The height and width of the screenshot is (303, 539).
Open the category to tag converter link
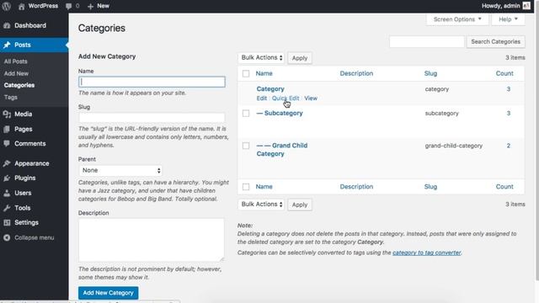click(x=427, y=252)
